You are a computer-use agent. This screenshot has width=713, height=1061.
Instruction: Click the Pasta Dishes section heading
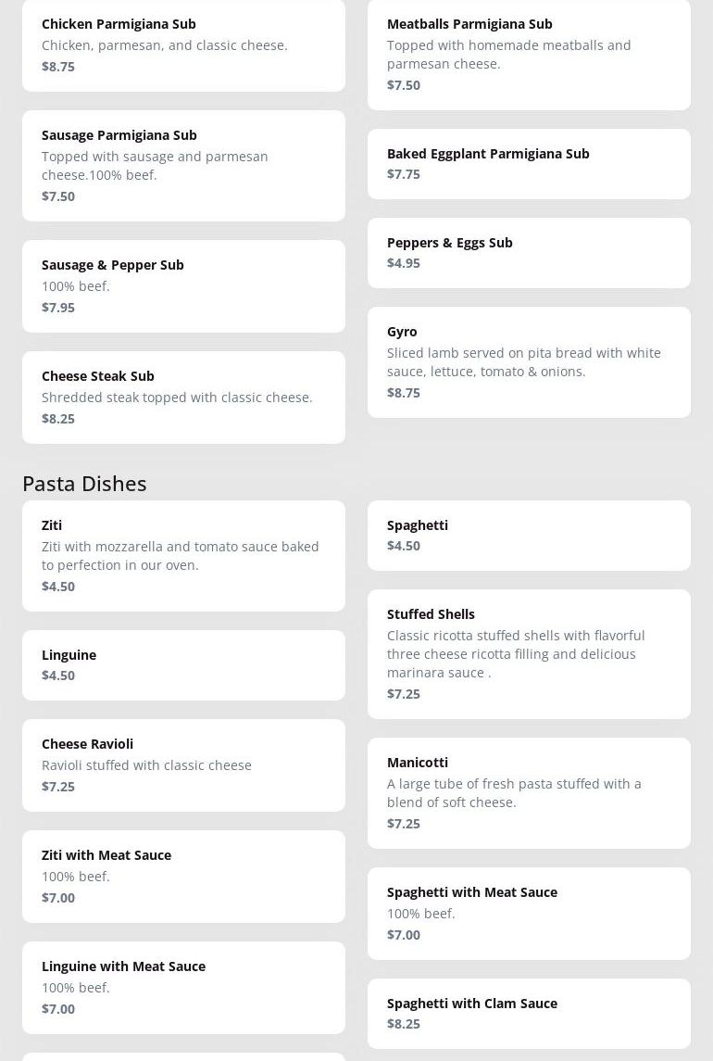click(x=84, y=483)
